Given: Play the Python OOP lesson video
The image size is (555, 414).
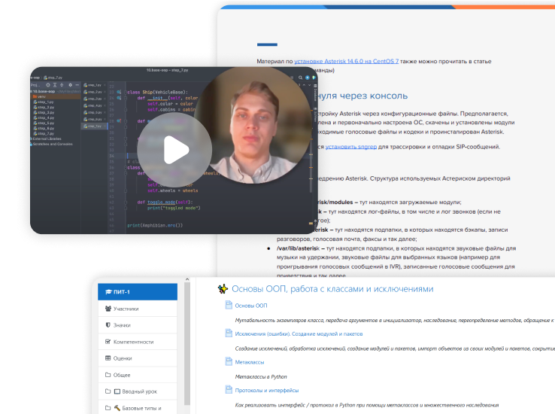Looking at the screenshot, I should coord(174,150).
